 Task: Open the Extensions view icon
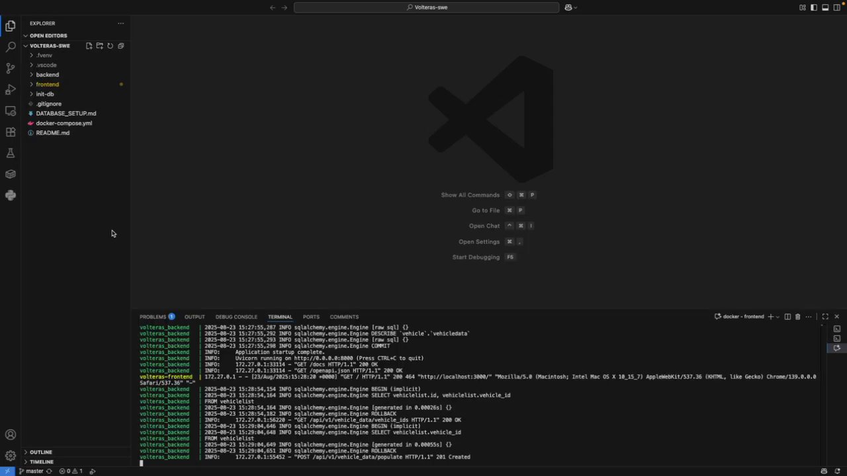10,132
